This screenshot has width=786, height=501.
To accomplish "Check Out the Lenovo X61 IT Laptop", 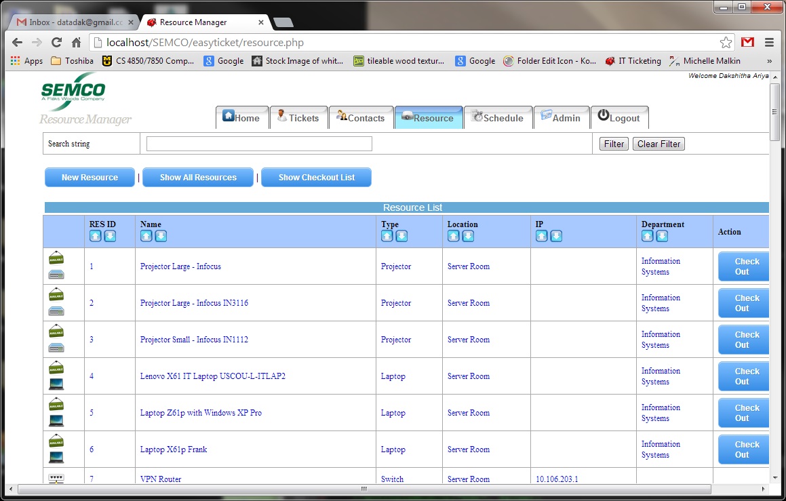I will point(743,376).
